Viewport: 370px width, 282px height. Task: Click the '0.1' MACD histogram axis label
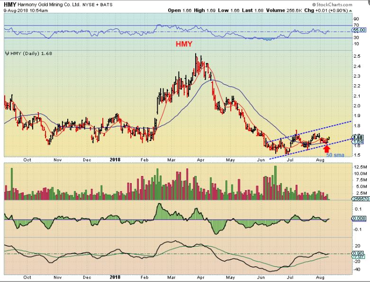pyautogui.click(x=358, y=209)
